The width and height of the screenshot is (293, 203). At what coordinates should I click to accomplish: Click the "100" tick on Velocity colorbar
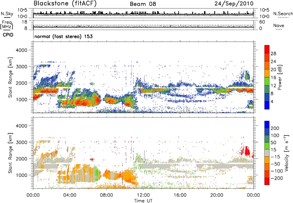pyautogui.click(x=275, y=135)
